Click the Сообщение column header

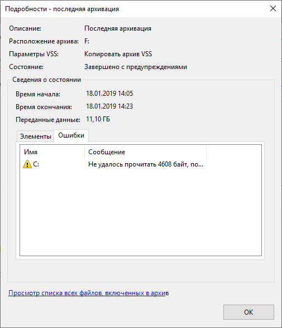[145, 152]
